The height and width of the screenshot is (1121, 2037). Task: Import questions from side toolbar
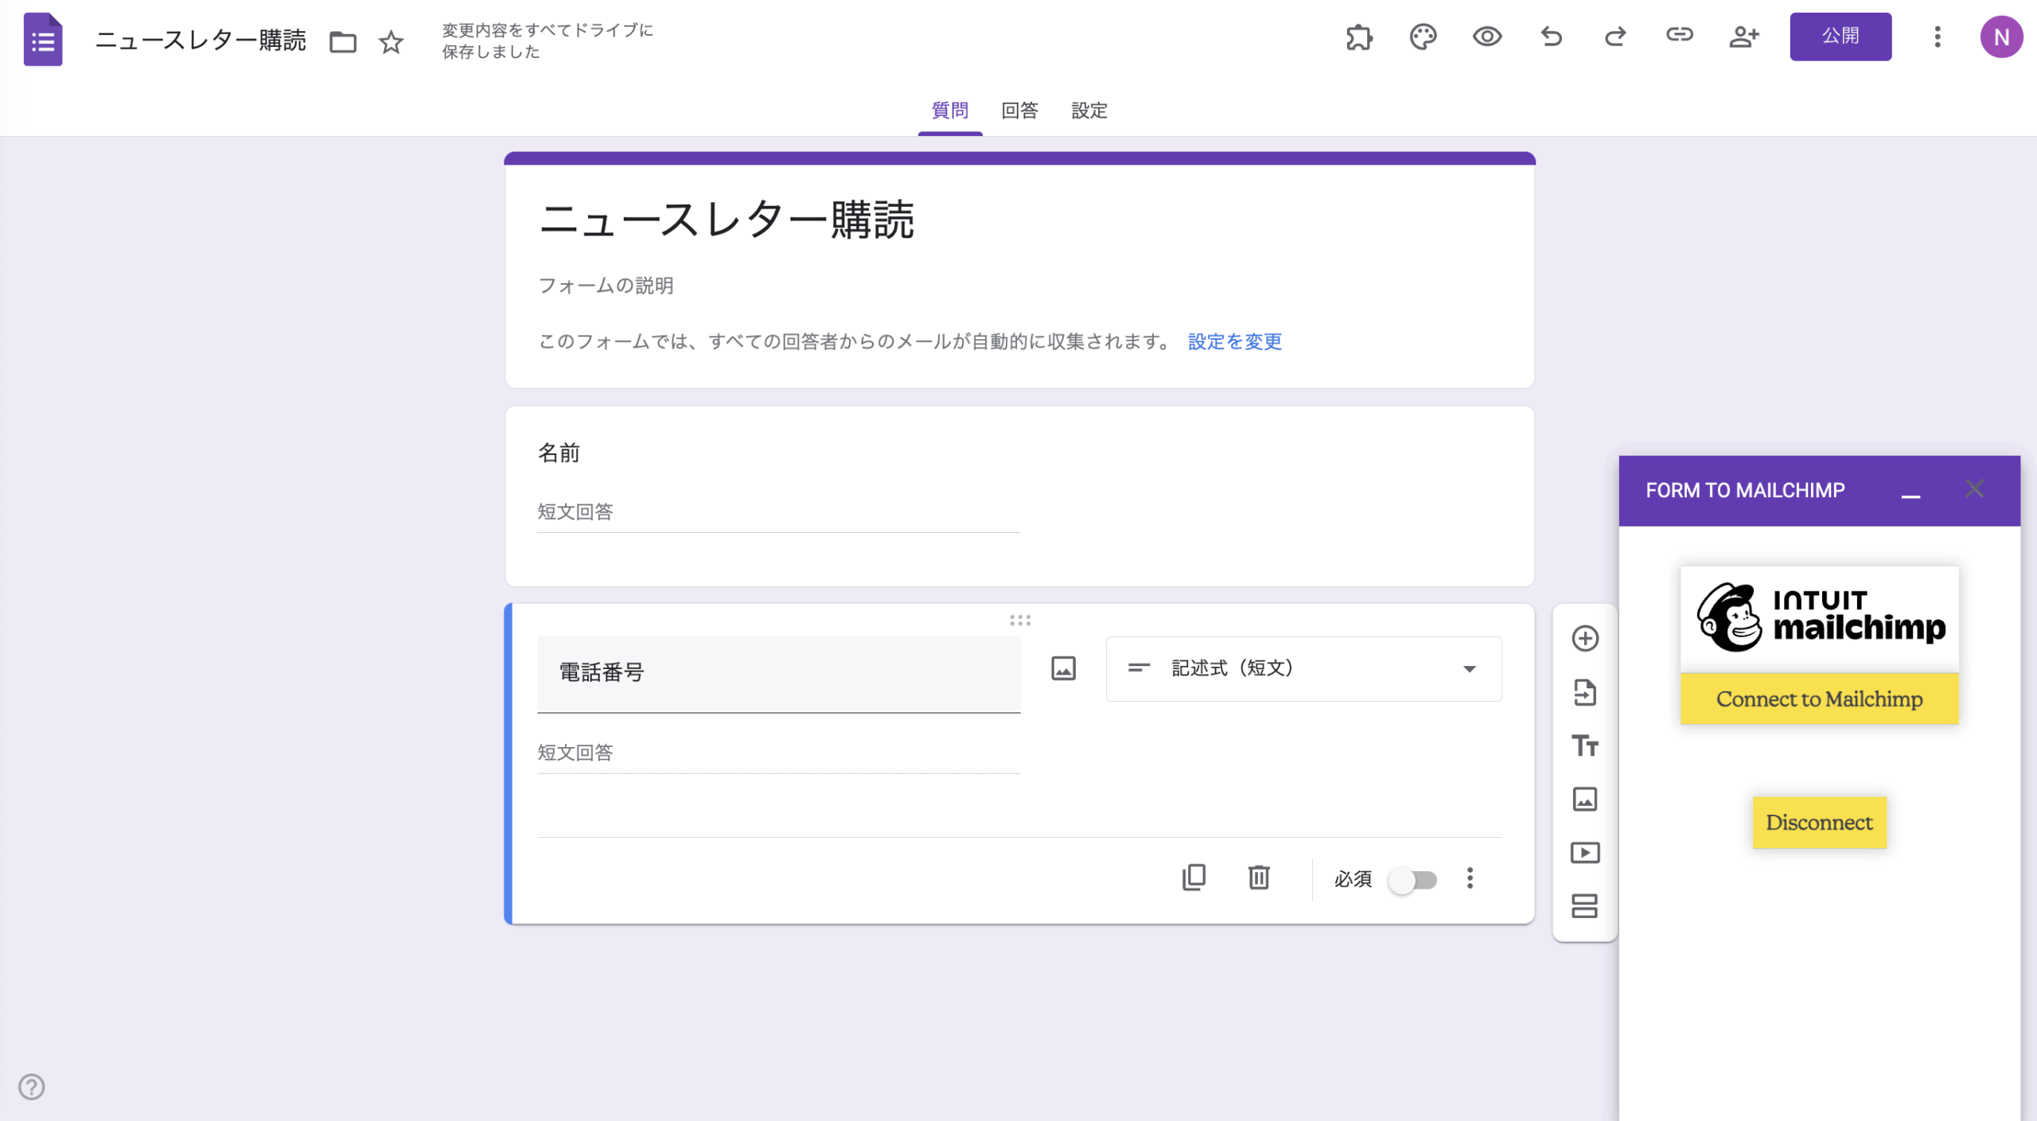click(x=1585, y=692)
